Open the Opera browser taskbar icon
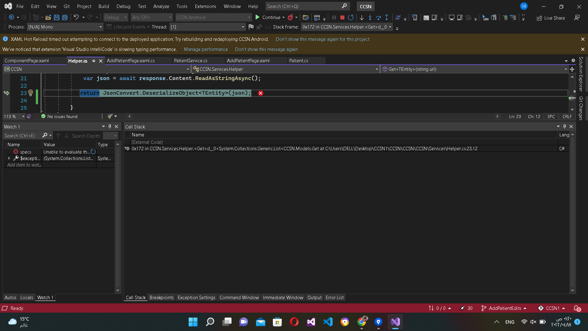Image resolution: width=588 pixels, height=331 pixels. pos(294,322)
